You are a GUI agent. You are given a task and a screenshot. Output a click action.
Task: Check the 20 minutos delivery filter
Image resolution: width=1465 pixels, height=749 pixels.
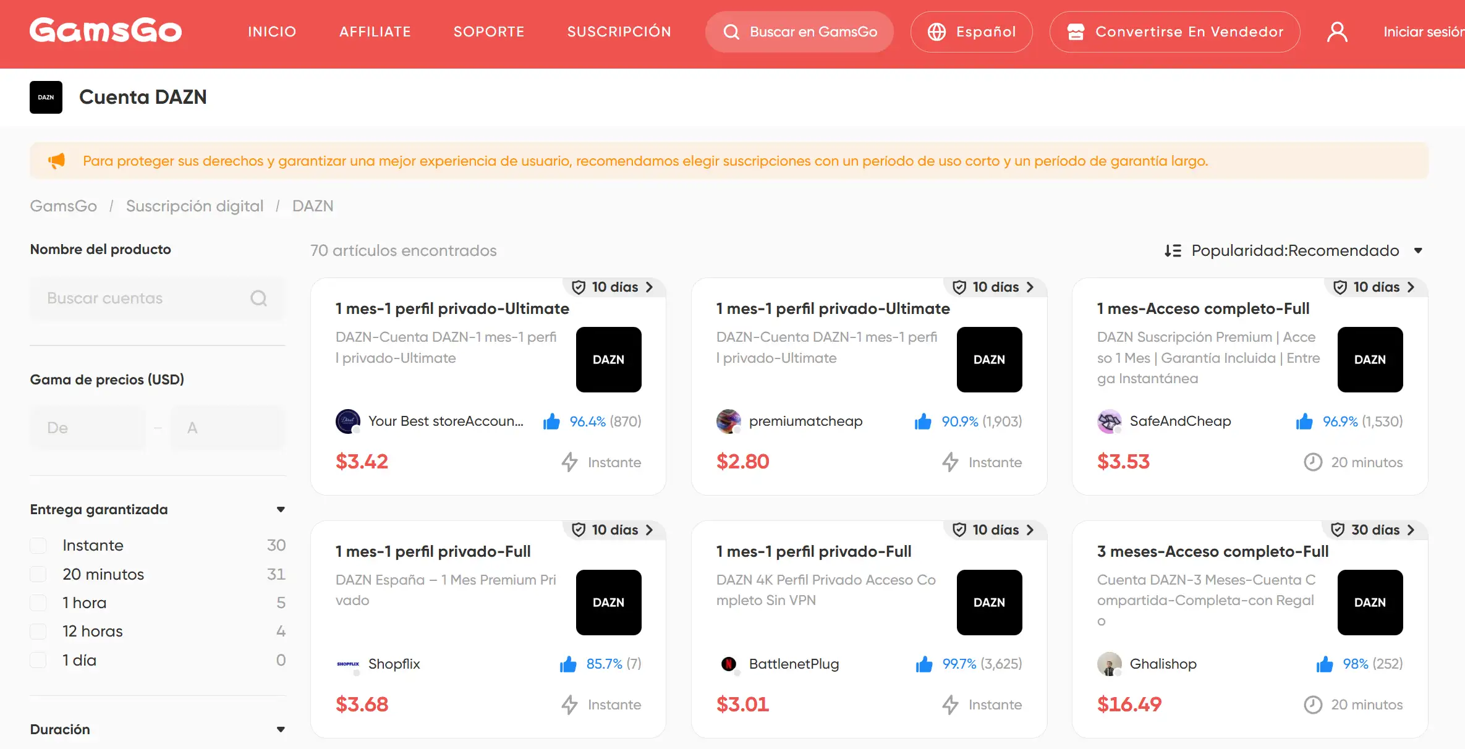click(x=38, y=574)
